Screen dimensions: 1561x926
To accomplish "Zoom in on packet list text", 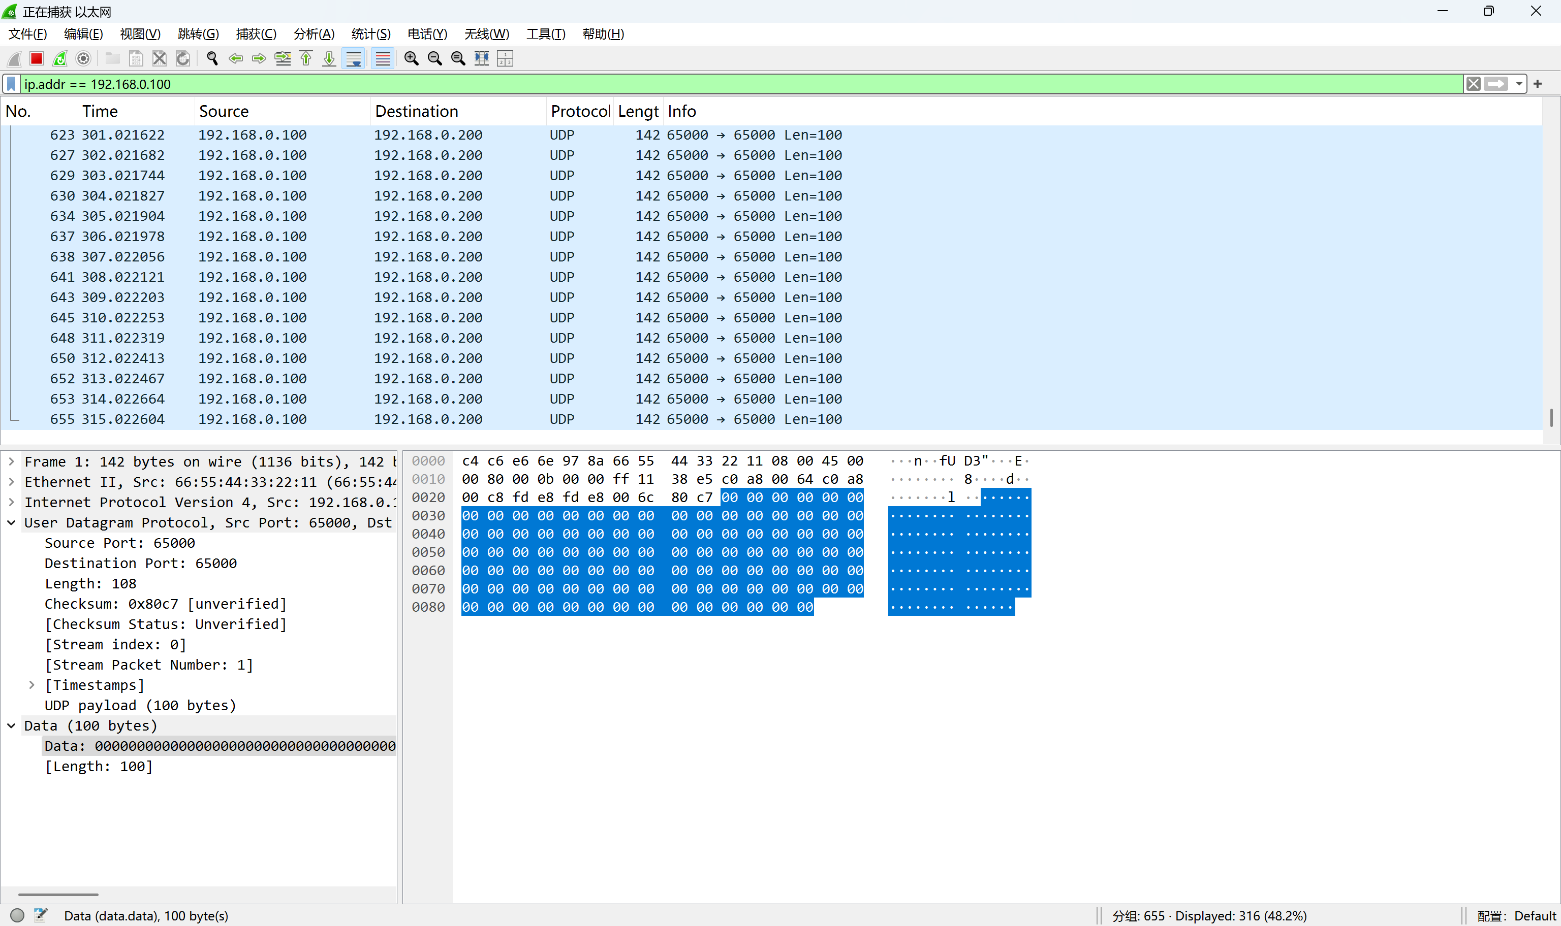I will [411, 59].
